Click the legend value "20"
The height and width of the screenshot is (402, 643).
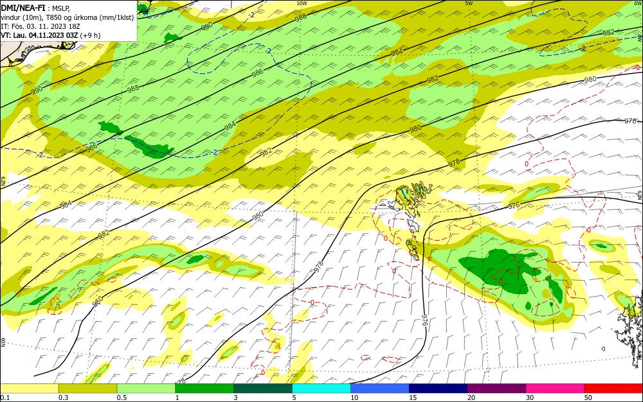pyautogui.click(x=471, y=398)
